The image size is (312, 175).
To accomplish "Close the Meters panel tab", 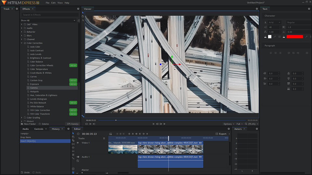I will 244,129.
